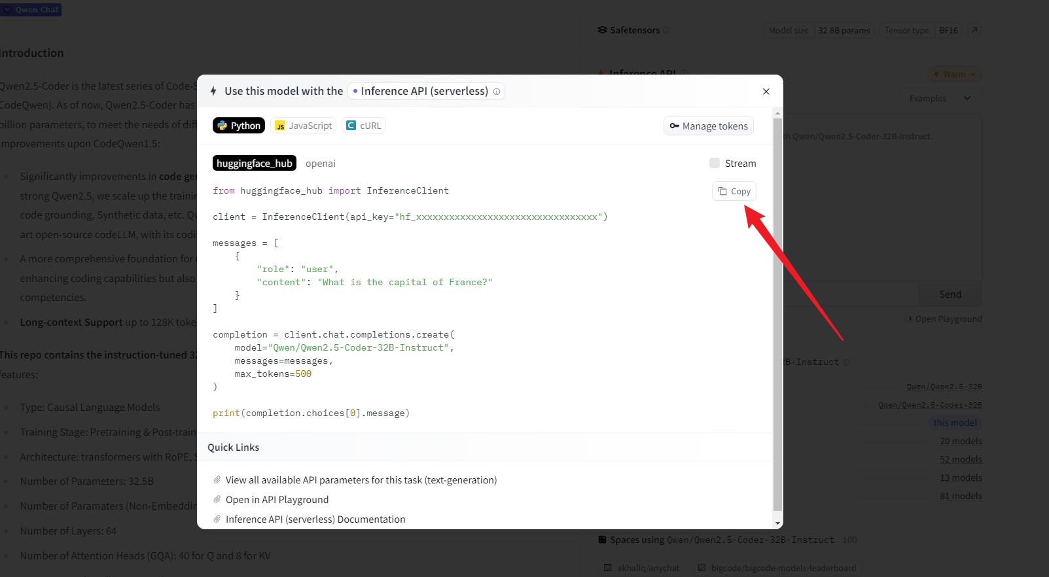Copy the code snippet
The height and width of the screenshot is (577, 1049).
(x=734, y=191)
